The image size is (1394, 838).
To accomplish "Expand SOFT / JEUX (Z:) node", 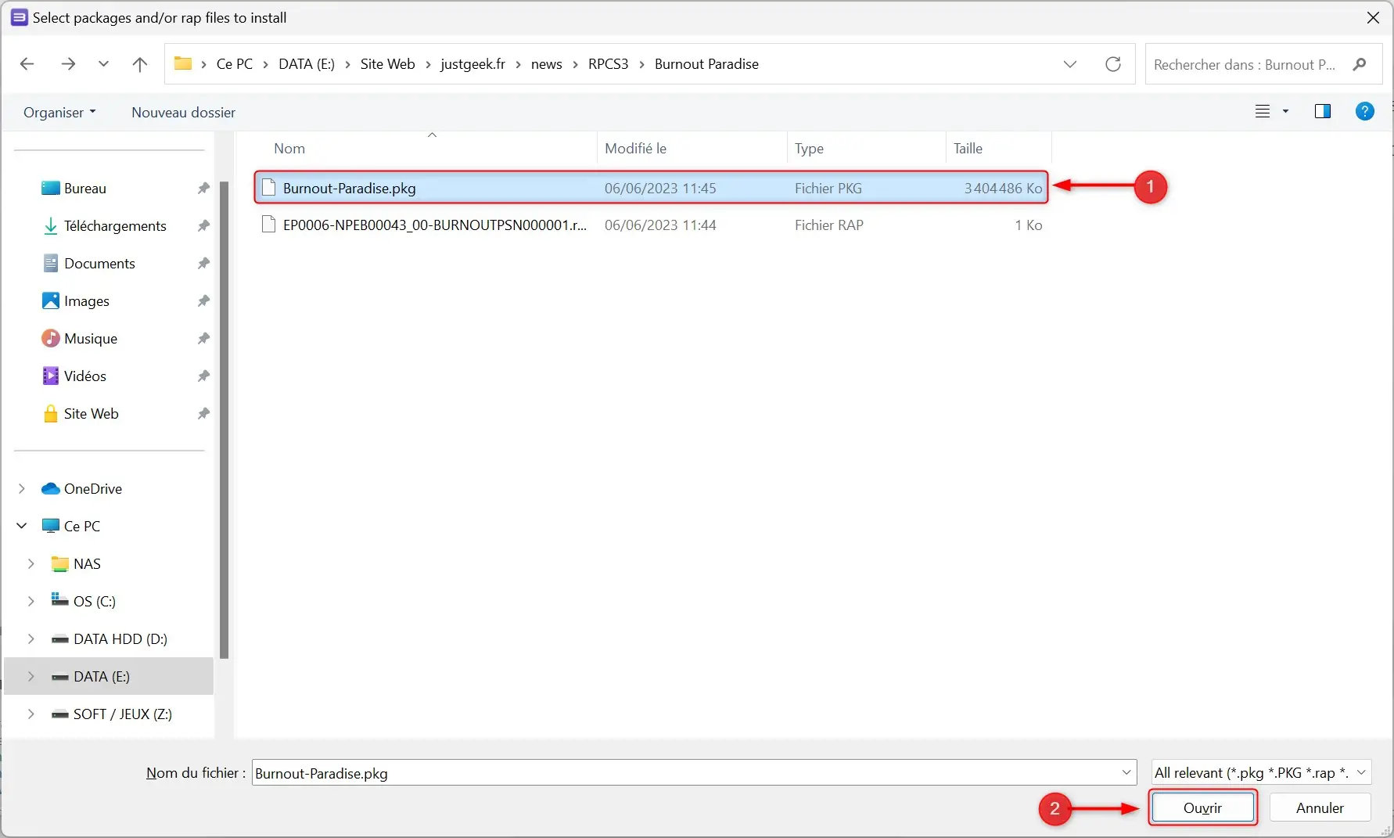I will (x=31, y=714).
